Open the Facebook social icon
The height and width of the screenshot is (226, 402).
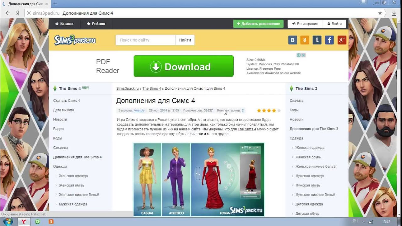[329, 40]
